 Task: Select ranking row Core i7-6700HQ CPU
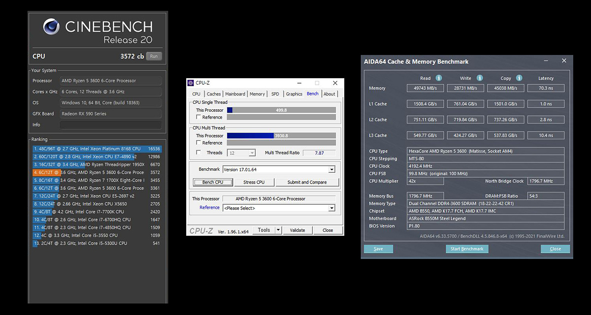[97, 220]
